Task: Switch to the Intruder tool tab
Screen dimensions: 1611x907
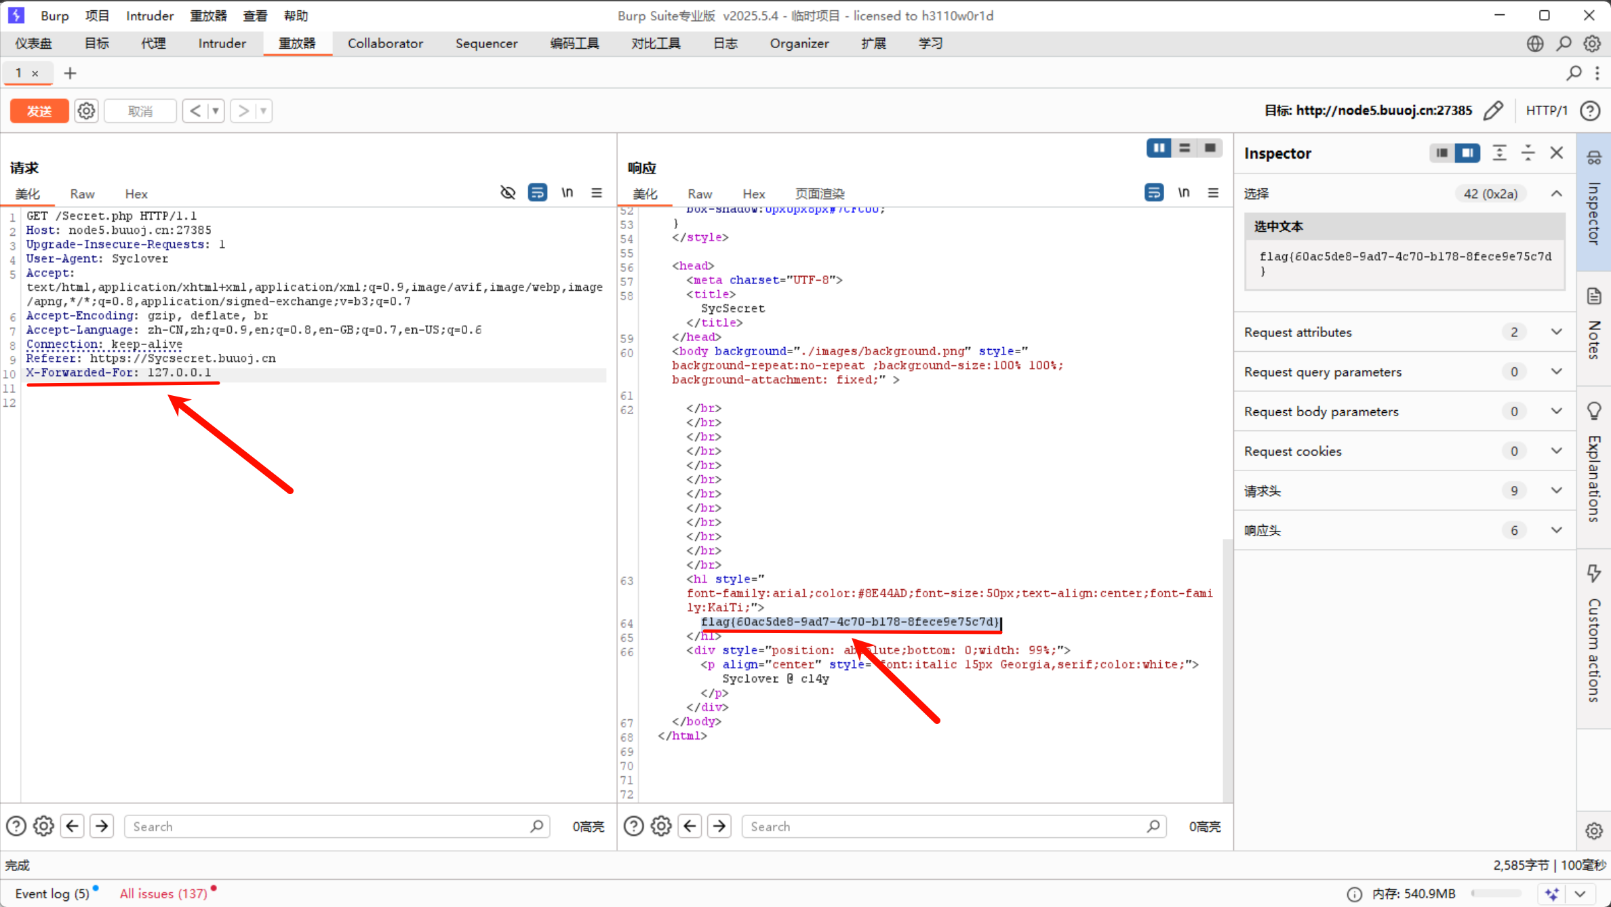Action: click(222, 43)
